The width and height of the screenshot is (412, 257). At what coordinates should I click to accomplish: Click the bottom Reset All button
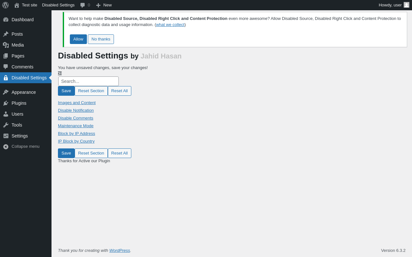(119, 153)
